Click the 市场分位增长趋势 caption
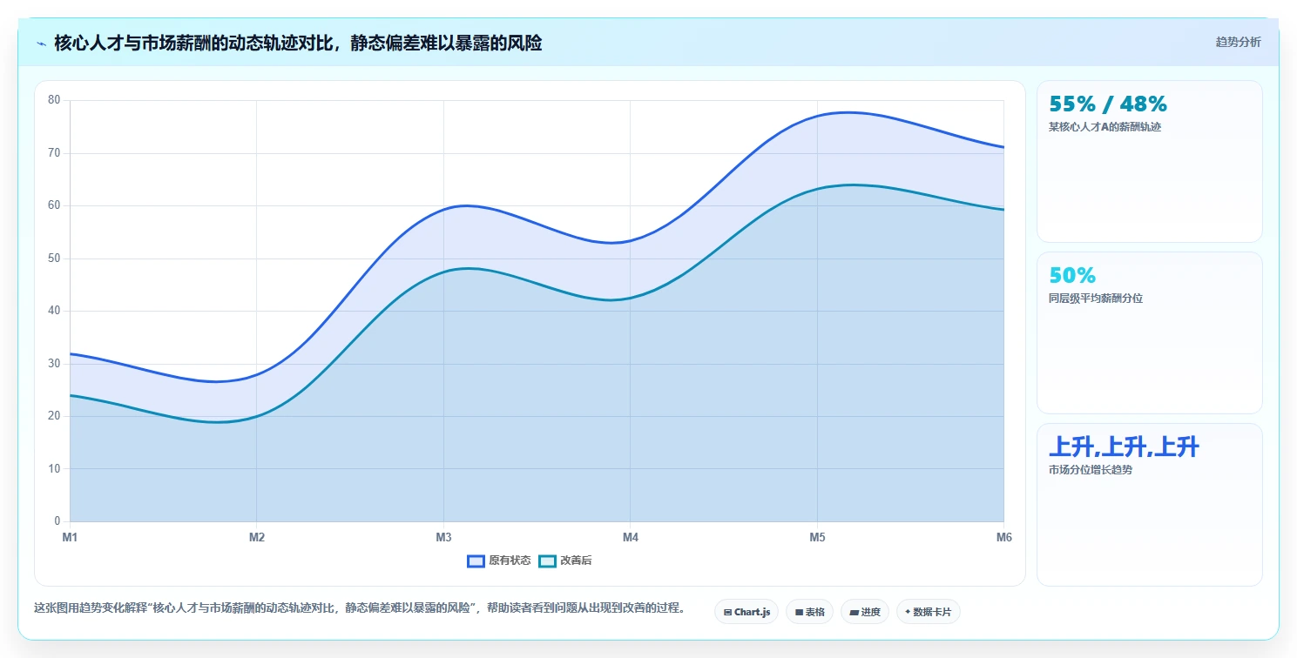The image size is (1297, 658). tap(1091, 470)
